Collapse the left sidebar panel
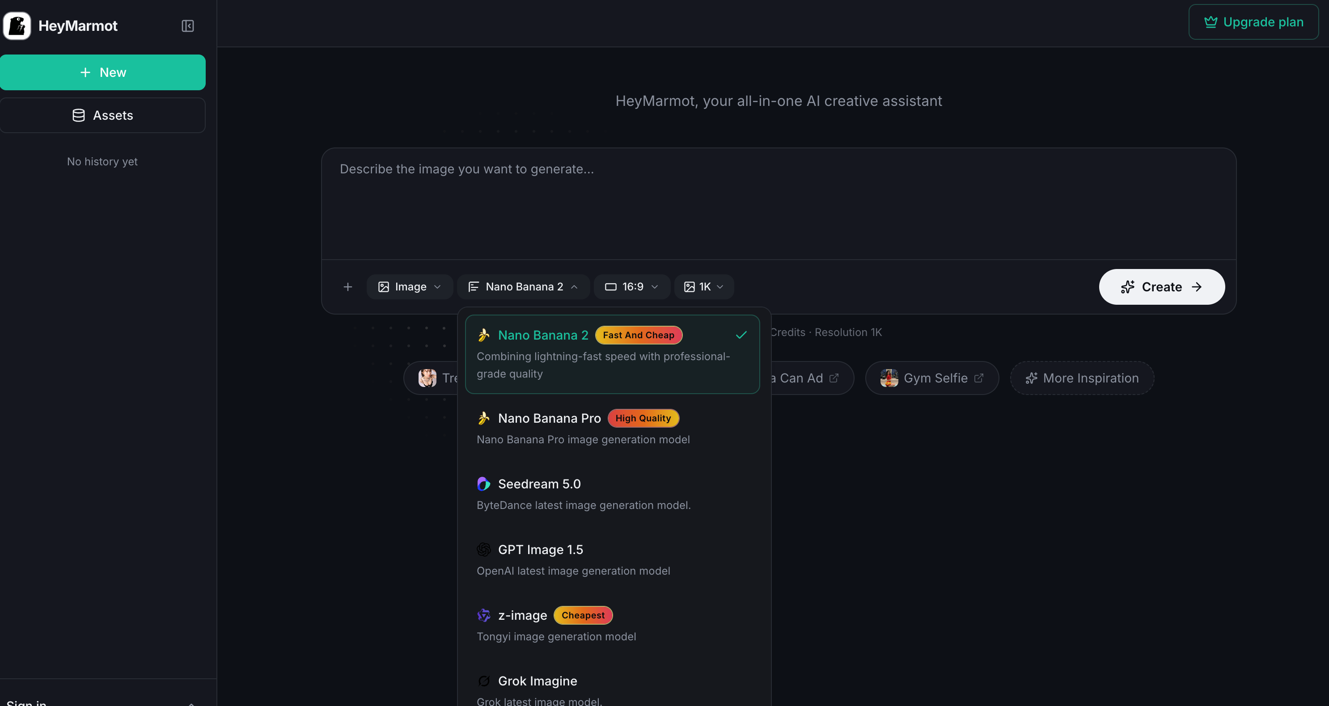The image size is (1329, 706). pos(187,26)
